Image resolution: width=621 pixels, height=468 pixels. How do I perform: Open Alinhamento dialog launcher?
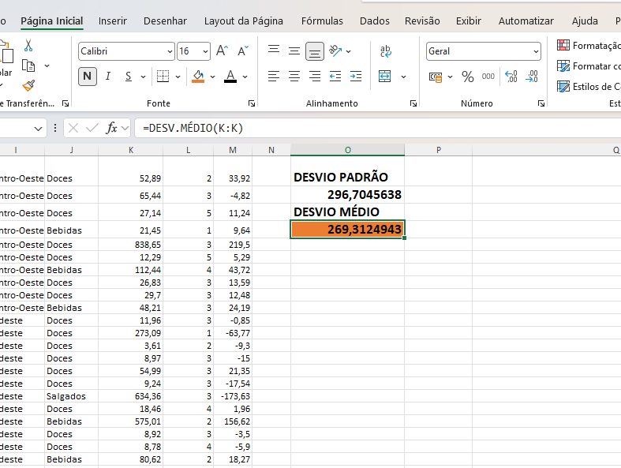click(x=413, y=103)
